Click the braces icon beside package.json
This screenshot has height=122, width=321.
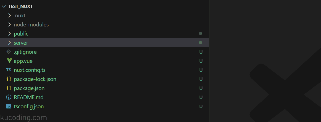tap(9, 88)
